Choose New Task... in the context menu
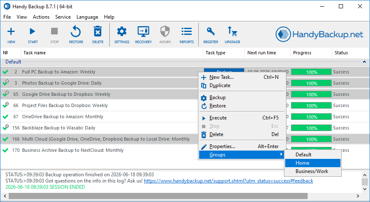This screenshot has height=202, width=370. 242,77
